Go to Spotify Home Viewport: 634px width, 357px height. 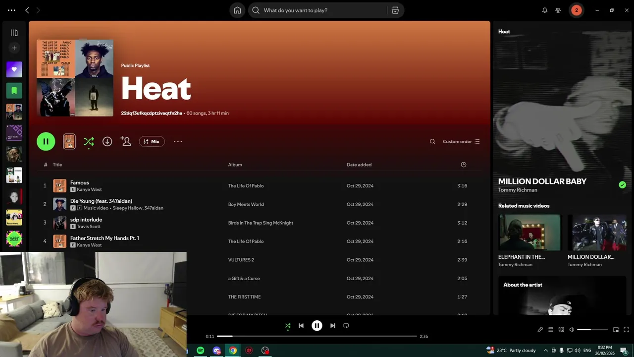click(237, 10)
